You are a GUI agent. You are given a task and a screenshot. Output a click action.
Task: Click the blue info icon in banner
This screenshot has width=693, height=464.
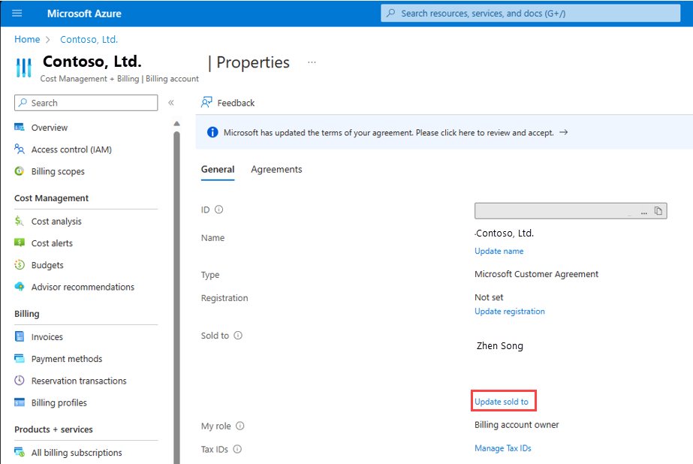[x=212, y=132]
